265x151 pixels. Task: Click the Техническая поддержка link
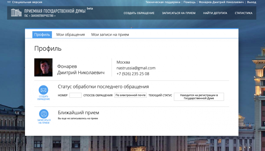[x=163, y=2]
